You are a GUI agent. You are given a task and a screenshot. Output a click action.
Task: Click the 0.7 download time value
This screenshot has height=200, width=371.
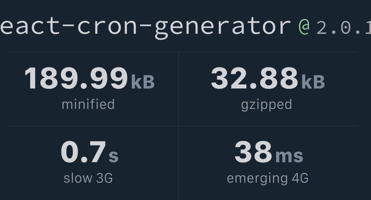[x=83, y=152]
